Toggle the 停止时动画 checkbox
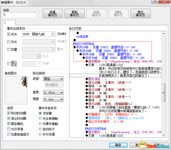Screen dimensions: 171x150 (9, 118)
